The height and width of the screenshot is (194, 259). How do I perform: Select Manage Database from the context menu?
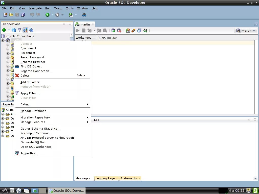click(53, 111)
